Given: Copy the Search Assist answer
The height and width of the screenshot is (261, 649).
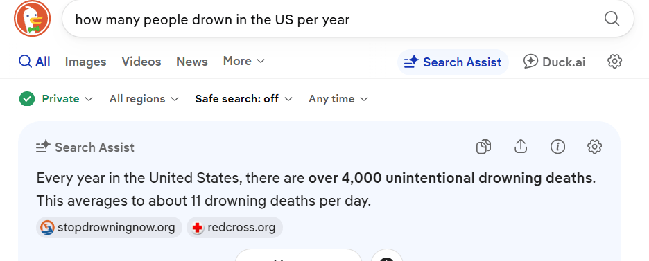Looking at the screenshot, I should coord(483,147).
